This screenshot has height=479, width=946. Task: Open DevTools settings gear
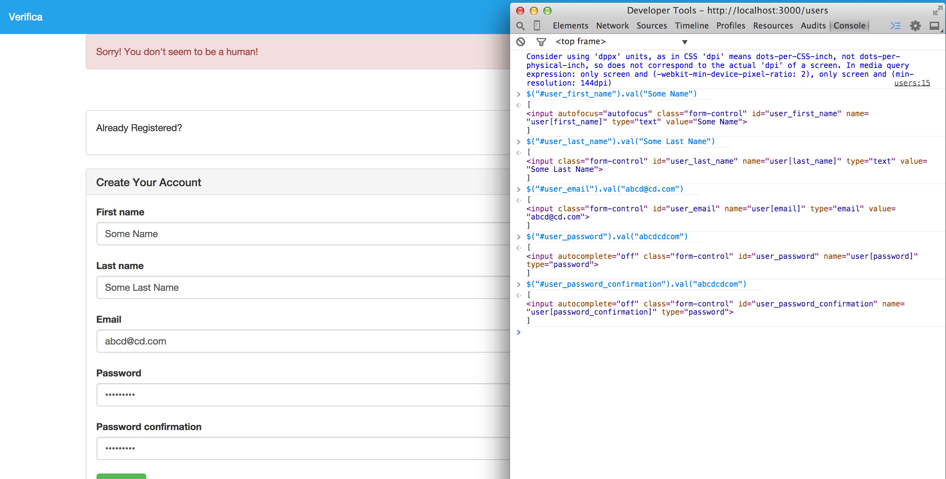click(915, 26)
